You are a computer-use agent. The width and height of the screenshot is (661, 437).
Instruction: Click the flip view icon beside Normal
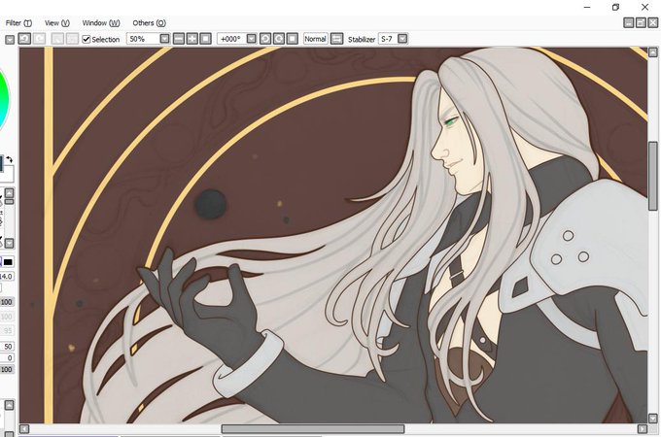point(336,39)
